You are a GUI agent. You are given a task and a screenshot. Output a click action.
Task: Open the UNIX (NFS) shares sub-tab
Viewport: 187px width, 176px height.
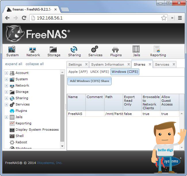[x=100, y=72]
